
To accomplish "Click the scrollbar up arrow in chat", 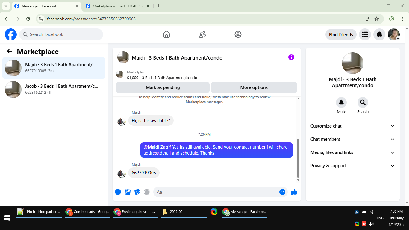I will point(298,99).
